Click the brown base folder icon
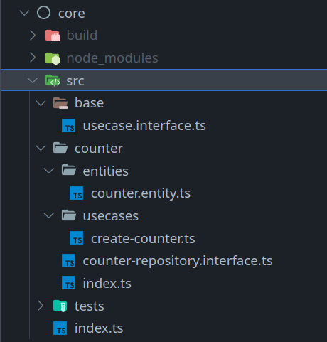 pyautogui.click(x=60, y=103)
